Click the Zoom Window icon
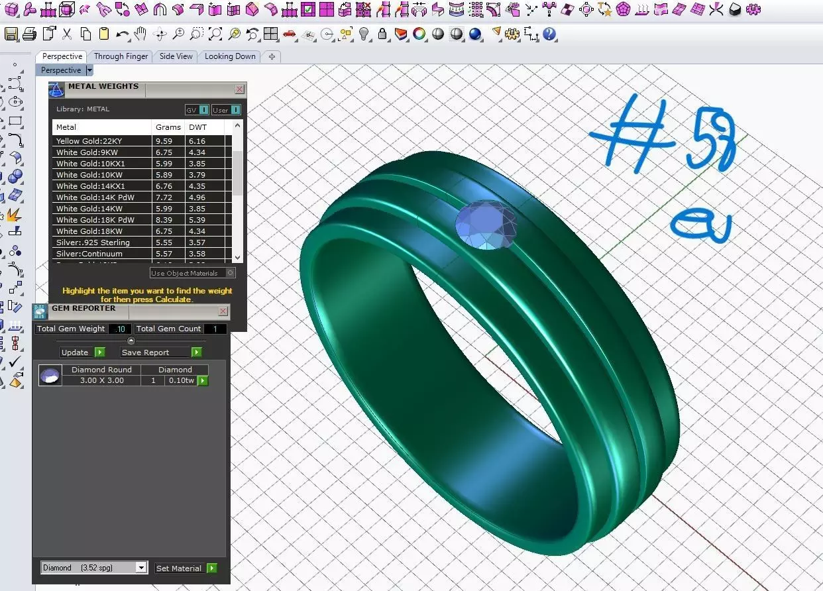The height and width of the screenshot is (591, 823). point(197,34)
